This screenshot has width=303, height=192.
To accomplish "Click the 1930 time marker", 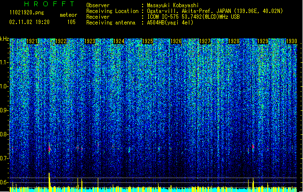I will [x=291, y=41].
